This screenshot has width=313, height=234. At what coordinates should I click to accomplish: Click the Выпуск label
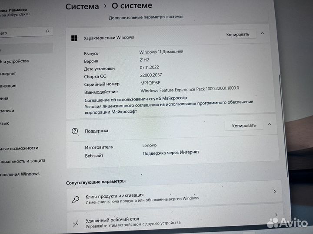click(x=91, y=54)
